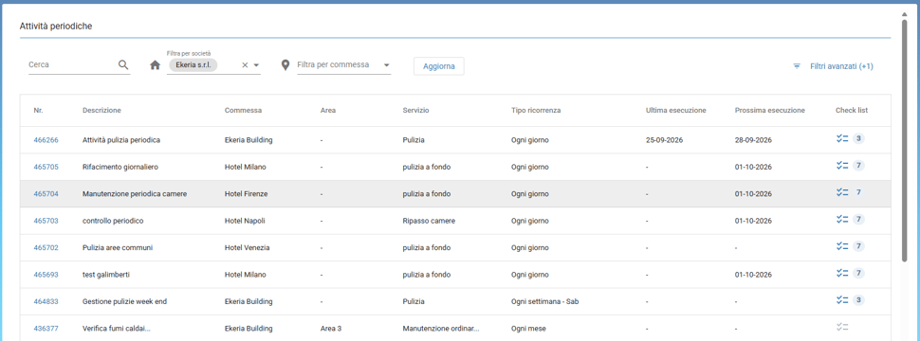Open checklist icon for controllo periodico row
Image resolution: width=920 pixels, height=341 pixels.
click(842, 220)
